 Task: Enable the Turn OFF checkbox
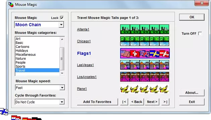click(x=200, y=33)
